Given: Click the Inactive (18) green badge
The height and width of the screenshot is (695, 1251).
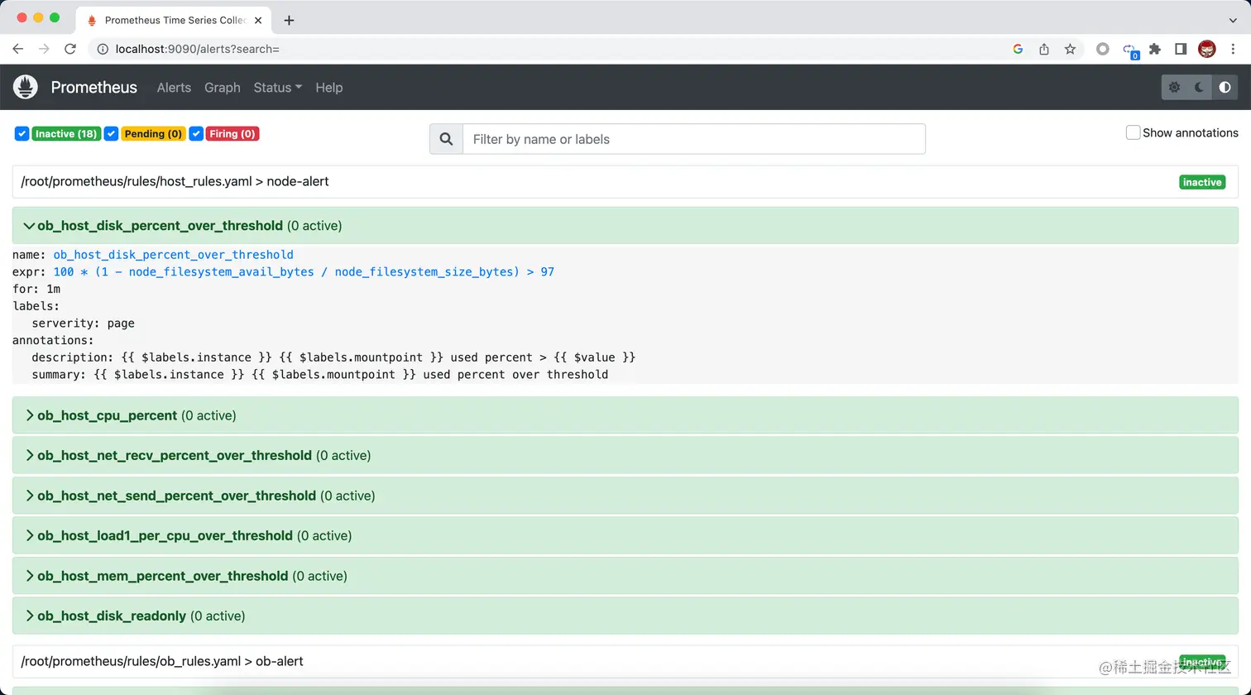Looking at the screenshot, I should click(66, 133).
